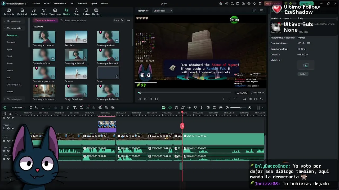This screenshot has width=339, height=190.
Task: Click the voiceover microphone icon
Action: coord(202,107)
